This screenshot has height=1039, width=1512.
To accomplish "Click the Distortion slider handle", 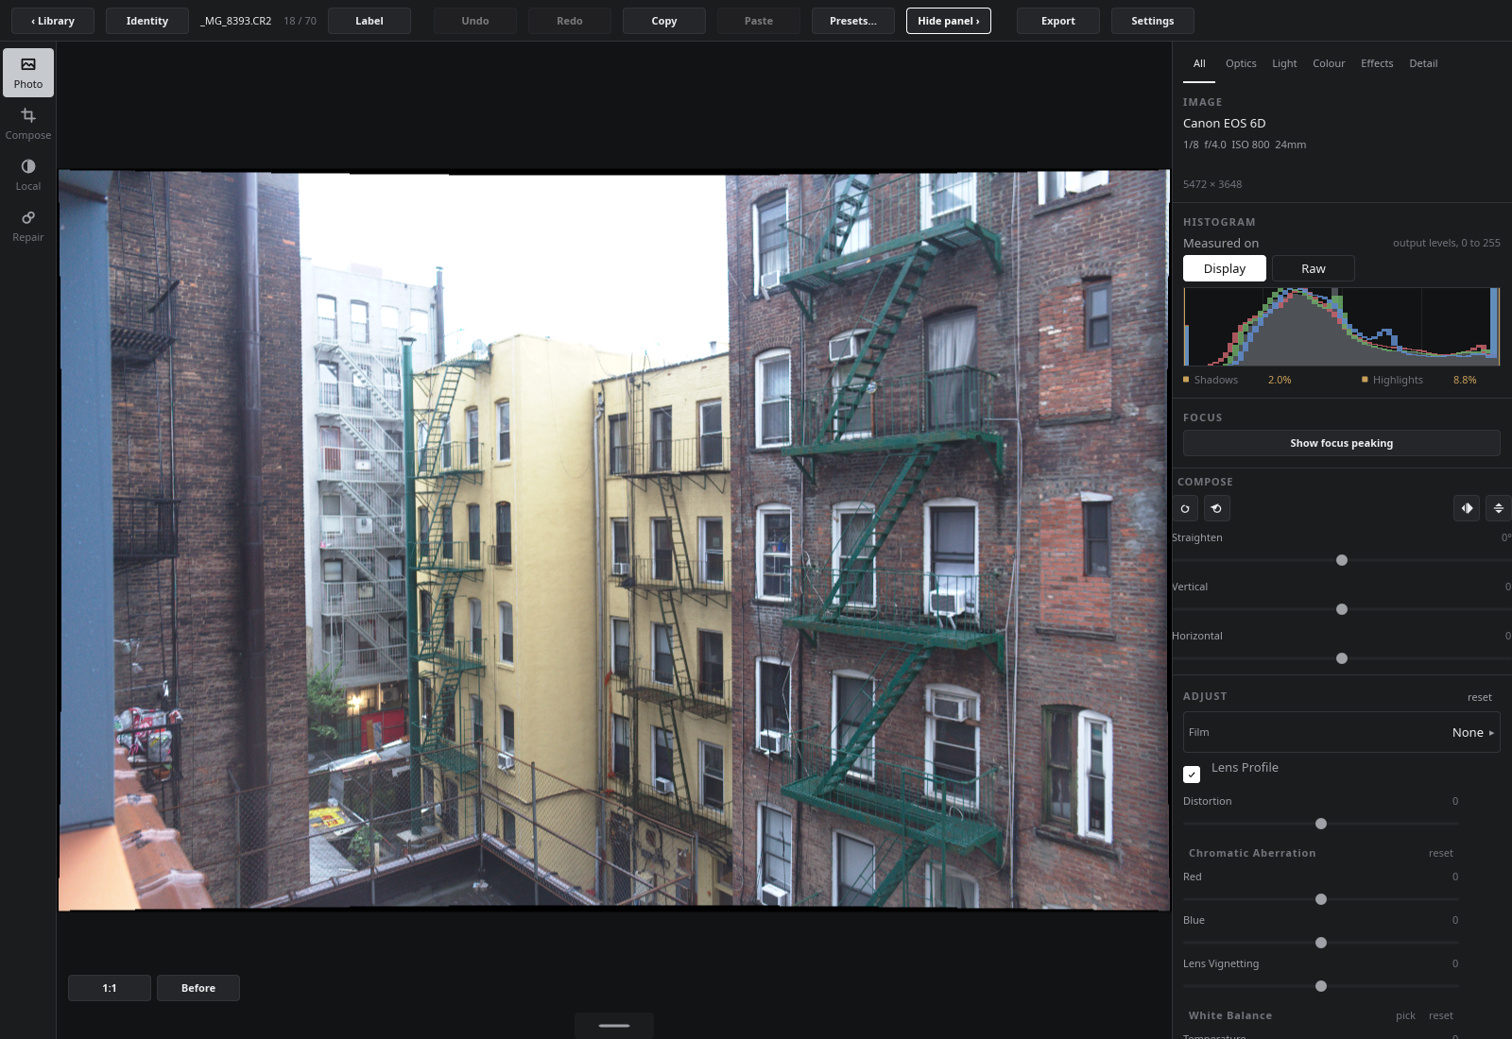I will click(1321, 824).
